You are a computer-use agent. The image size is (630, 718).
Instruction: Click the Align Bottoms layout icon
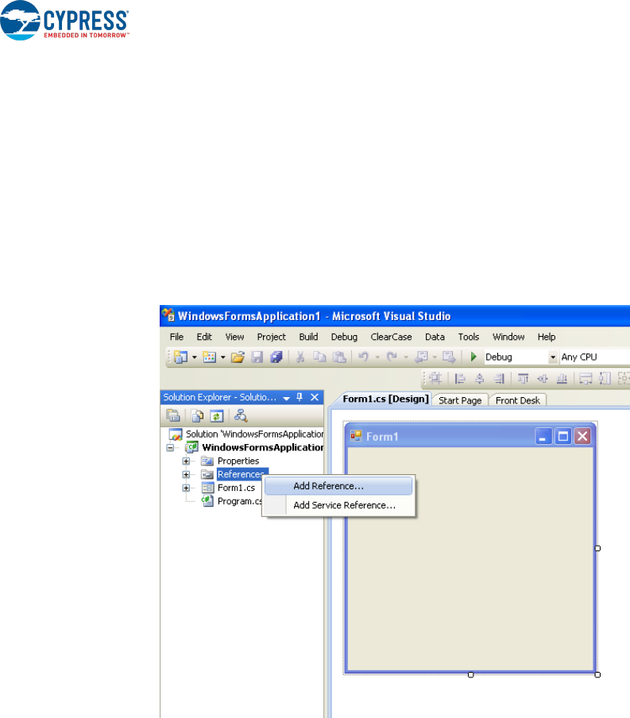click(562, 378)
